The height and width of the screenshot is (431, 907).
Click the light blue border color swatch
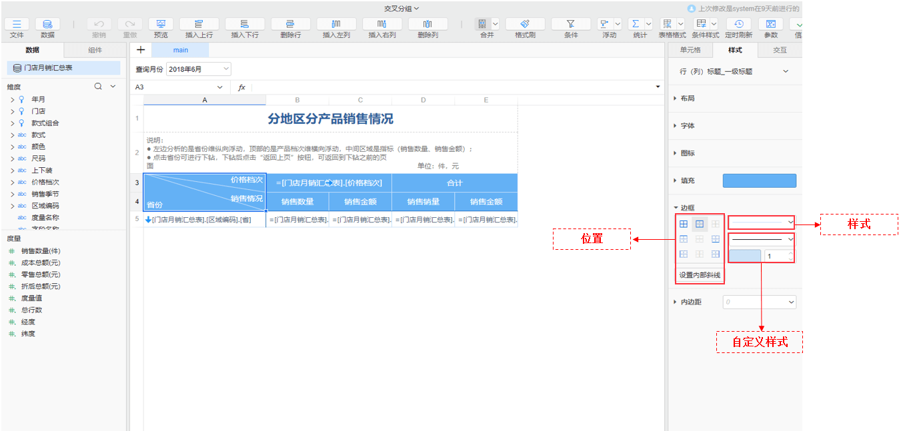point(744,256)
